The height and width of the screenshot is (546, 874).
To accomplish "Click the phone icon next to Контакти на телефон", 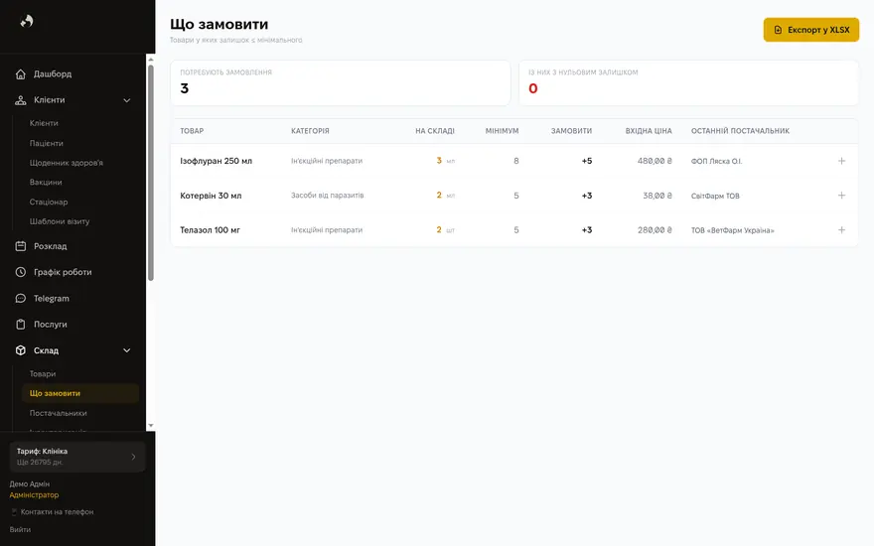I will [x=14, y=512].
